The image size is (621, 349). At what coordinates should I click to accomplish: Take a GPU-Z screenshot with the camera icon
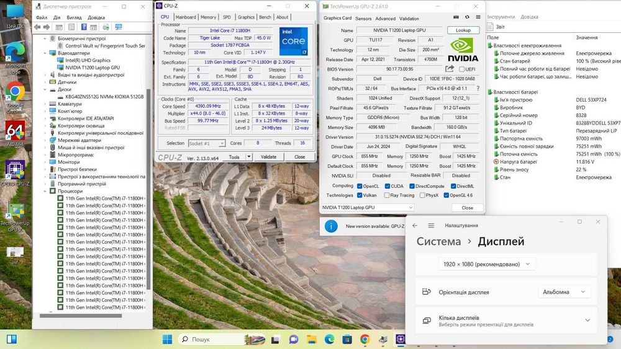coord(456,17)
